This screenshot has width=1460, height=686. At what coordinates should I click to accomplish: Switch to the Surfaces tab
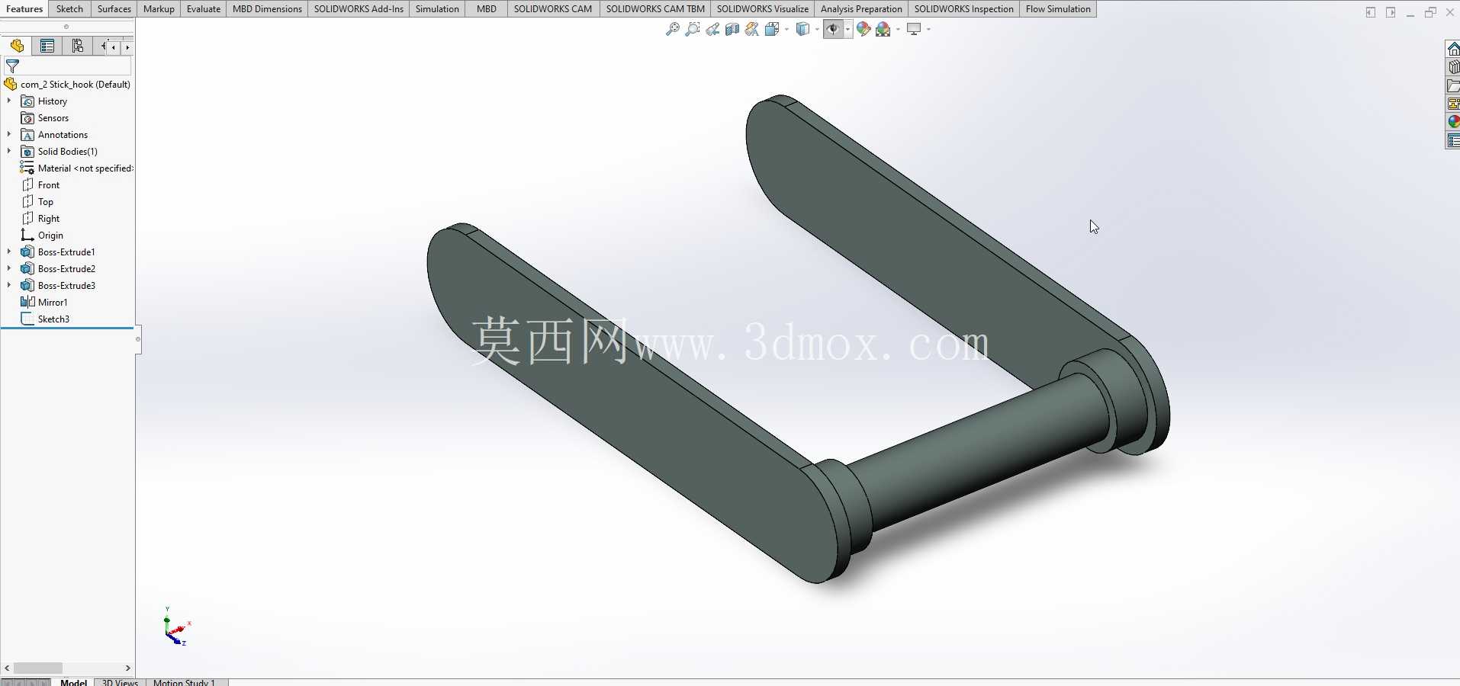pyautogui.click(x=114, y=8)
